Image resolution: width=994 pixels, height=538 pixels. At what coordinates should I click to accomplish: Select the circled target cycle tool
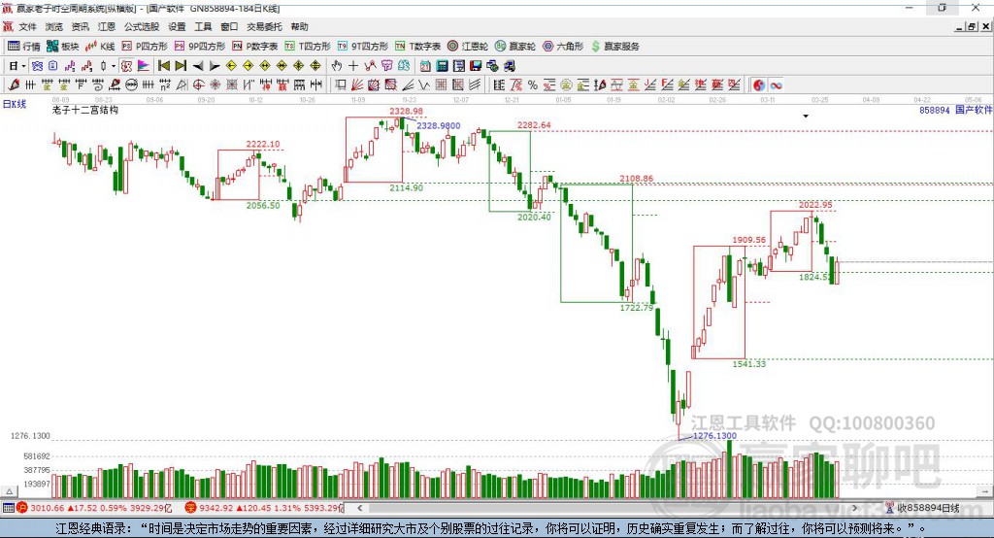pos(198,85)
